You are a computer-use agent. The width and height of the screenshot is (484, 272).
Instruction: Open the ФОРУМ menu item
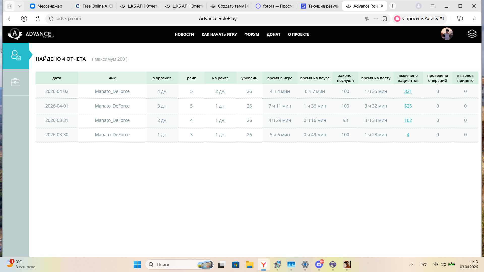[252, 35]
